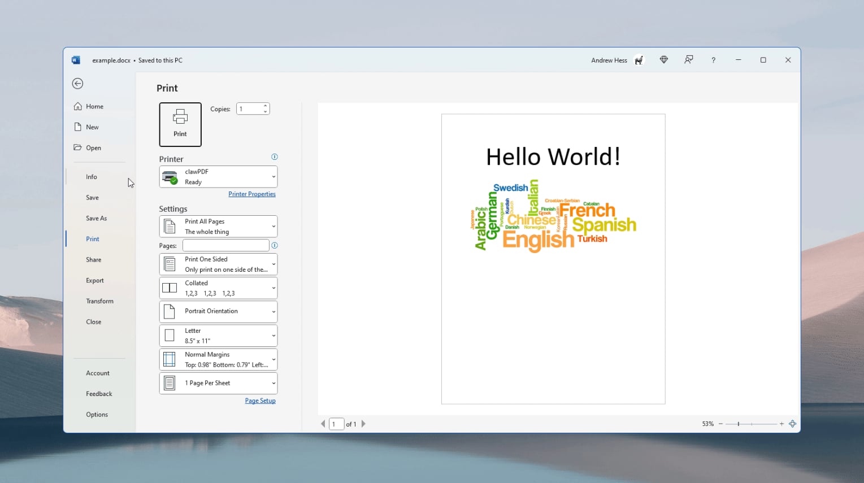Screen dimensions: 864x483
Task: Open Help with the question mark icon
Action: pos(714,60)
